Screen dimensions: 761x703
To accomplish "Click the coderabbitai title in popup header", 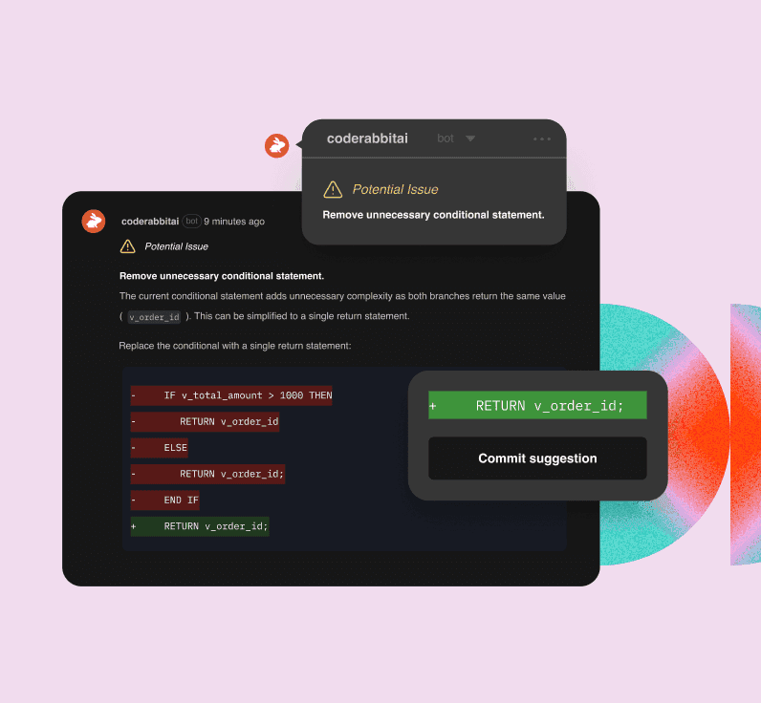I will pos(367,138).
